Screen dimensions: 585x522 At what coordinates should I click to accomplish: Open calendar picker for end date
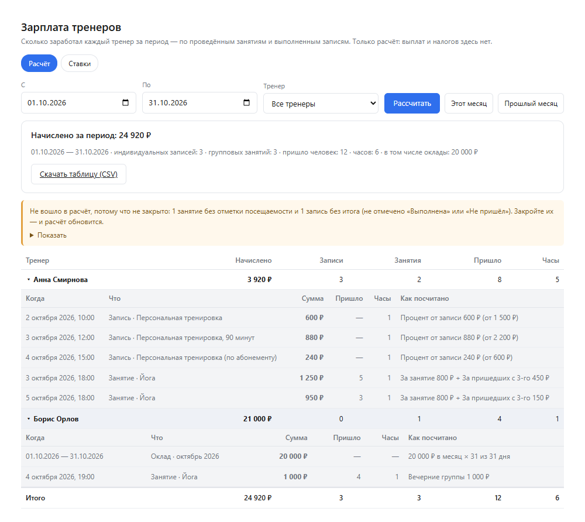[x=246, y=102]
